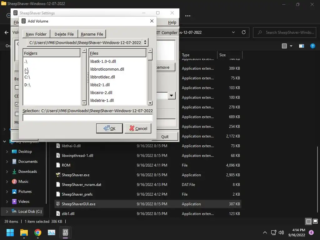
Task: Expand Documents in navigation pane
Action: tap(7, 162)
